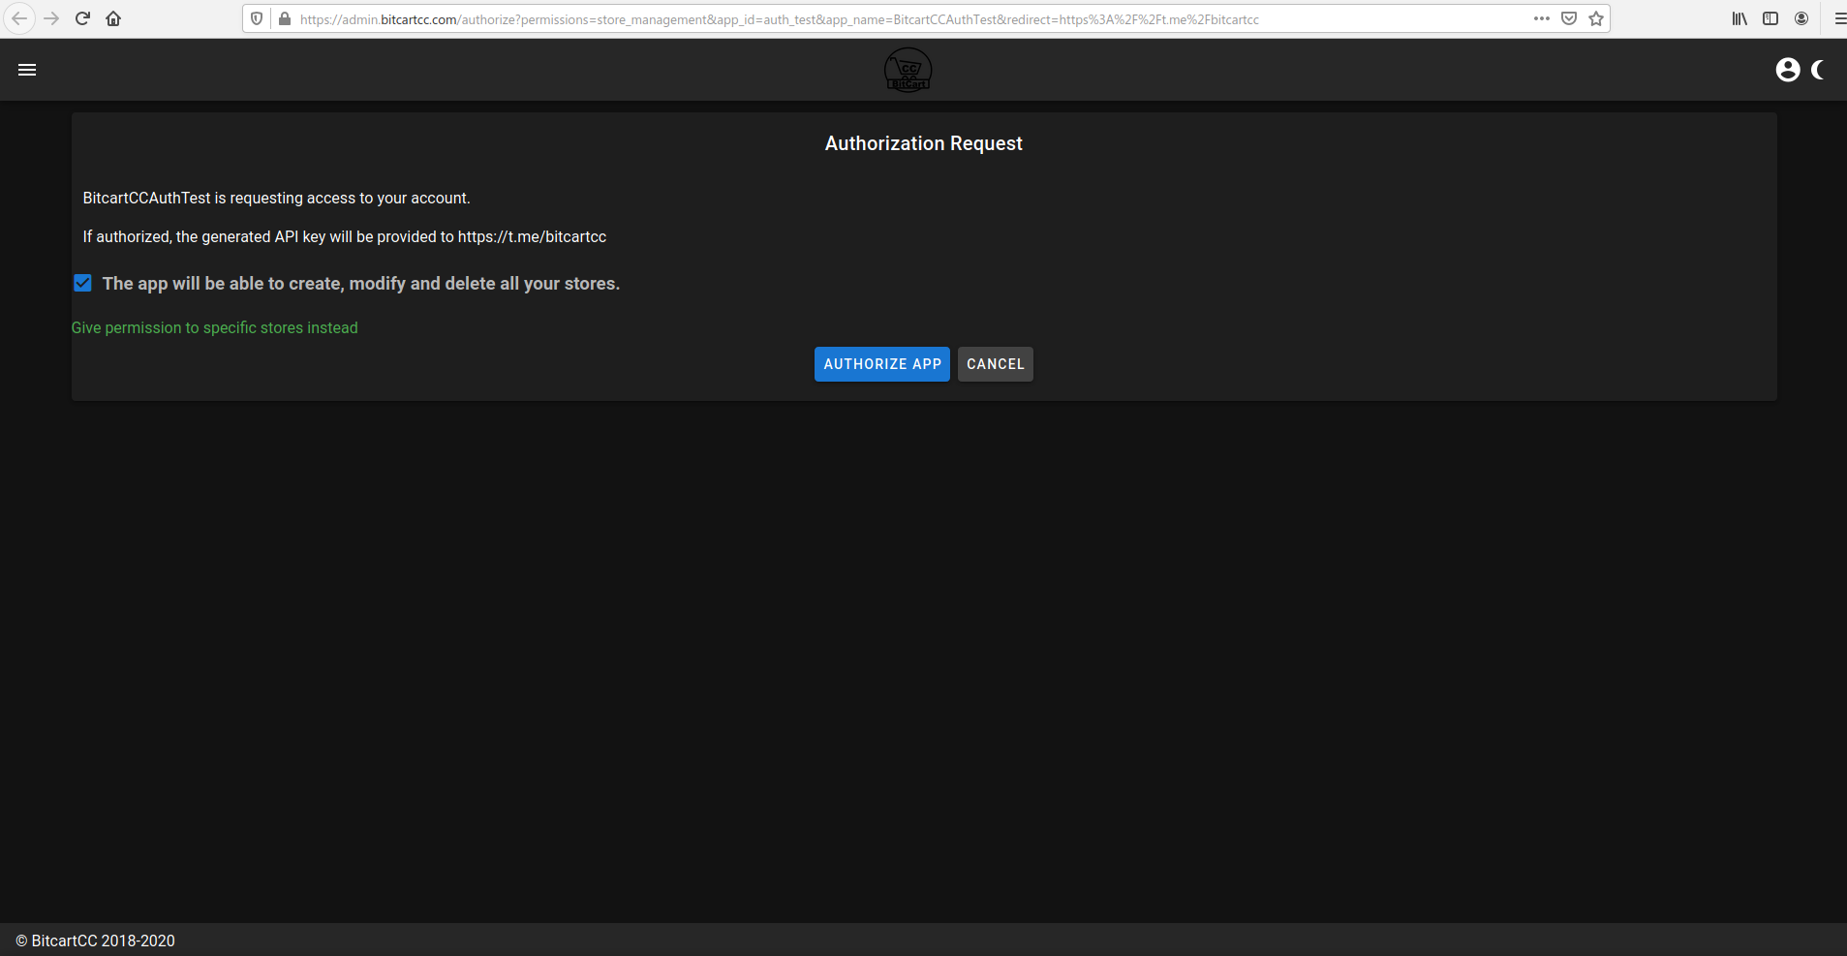Click the BitcartCCAuthTest requesting access text
The height and width of the screenshot is (956, 1847).
tap(277, 199)
